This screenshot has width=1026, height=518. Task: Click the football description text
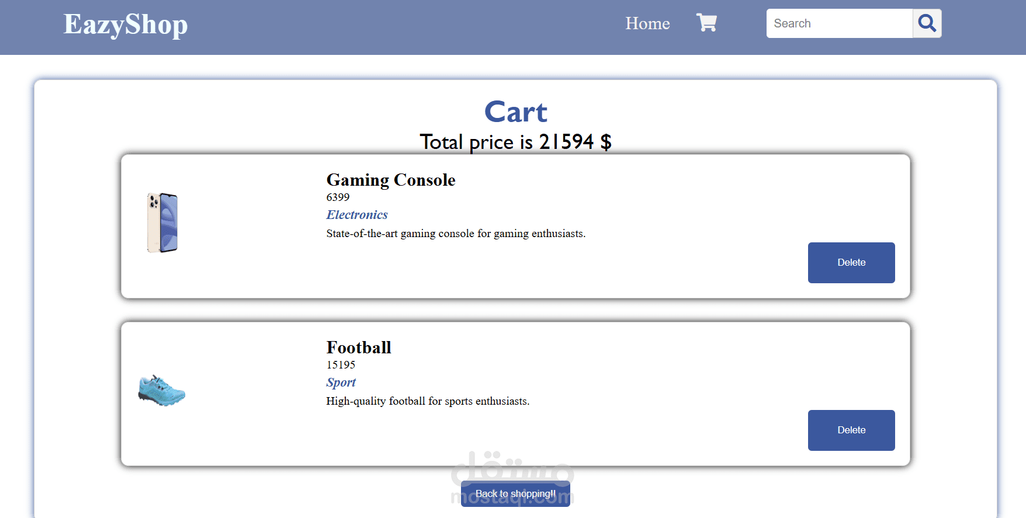428,401
